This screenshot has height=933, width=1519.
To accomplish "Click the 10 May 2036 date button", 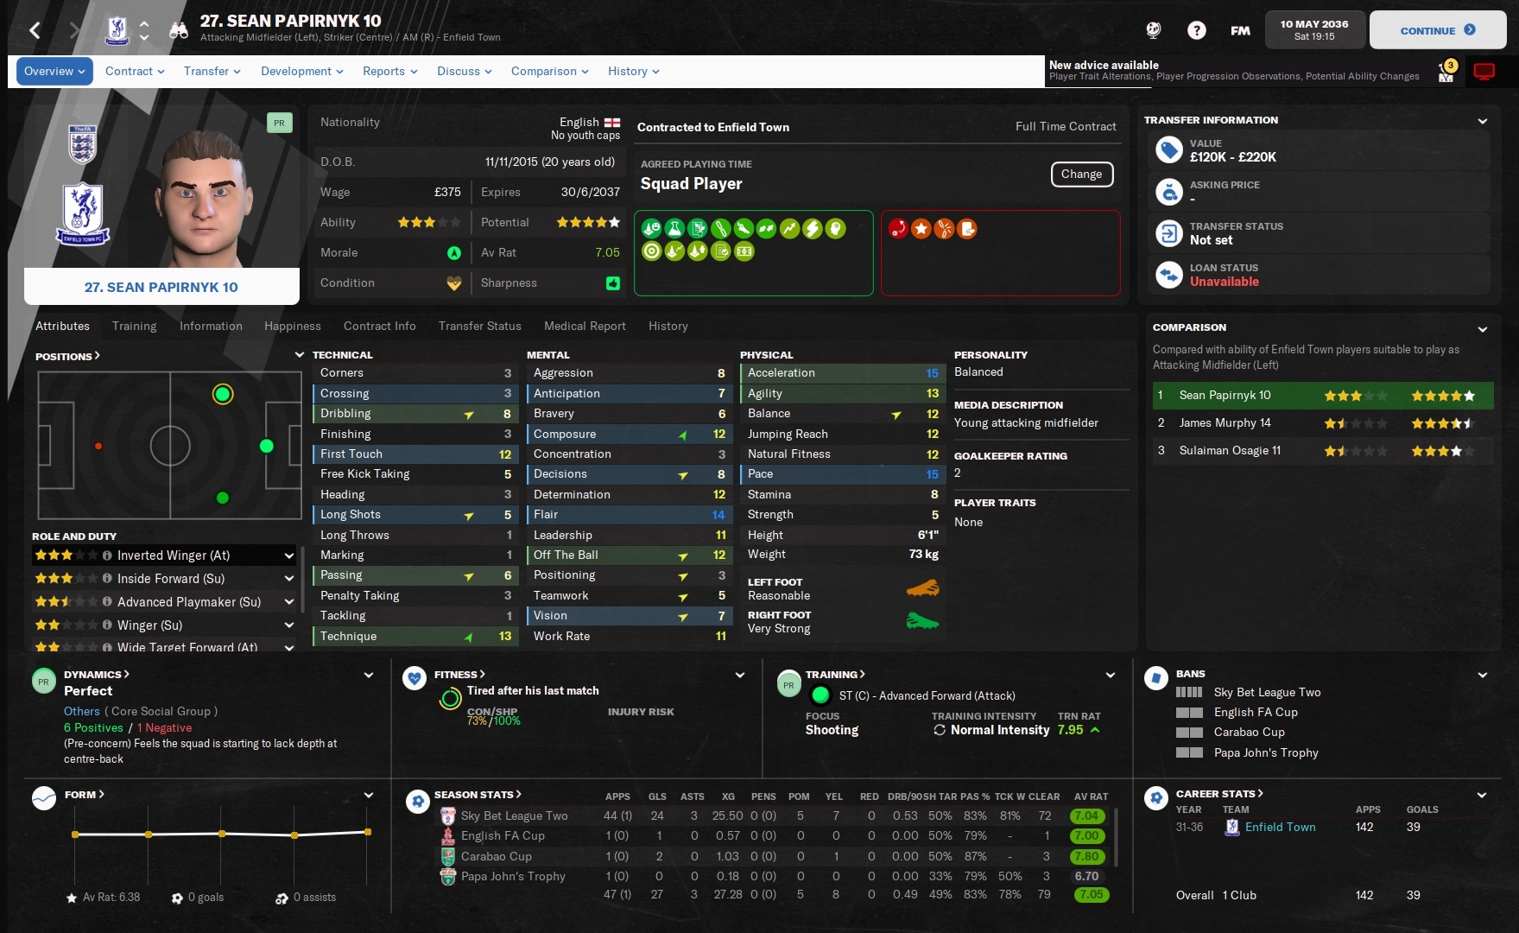I will pos(1314,30).
